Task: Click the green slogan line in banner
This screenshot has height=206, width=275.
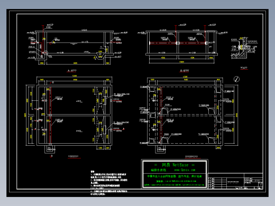Action: point(175,176)
